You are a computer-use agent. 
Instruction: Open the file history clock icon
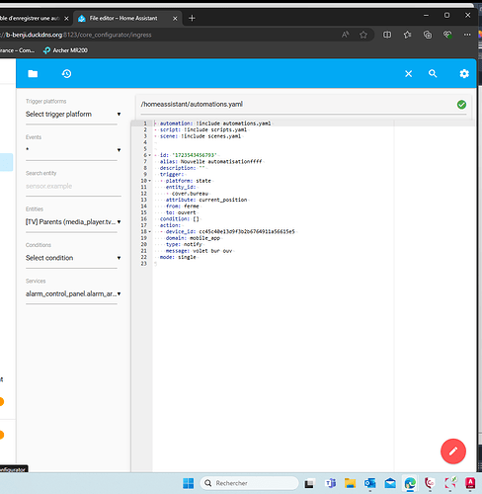tap(66, 74)
